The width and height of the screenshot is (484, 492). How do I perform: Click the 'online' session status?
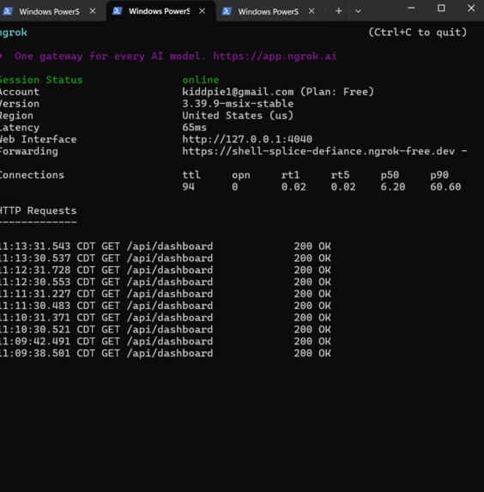pyautogui.click(x=201, y=80)
